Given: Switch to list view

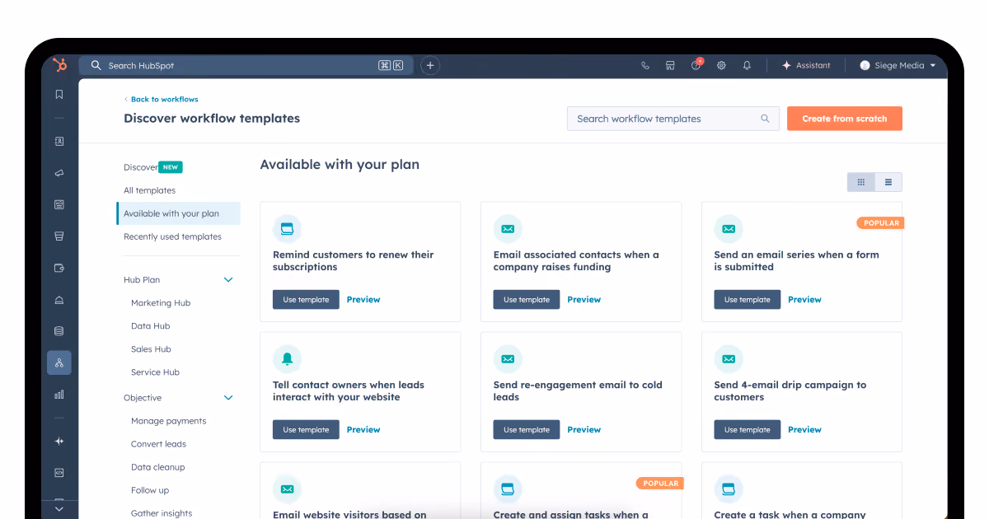Looking at the screenshot, I should point(888,182).
